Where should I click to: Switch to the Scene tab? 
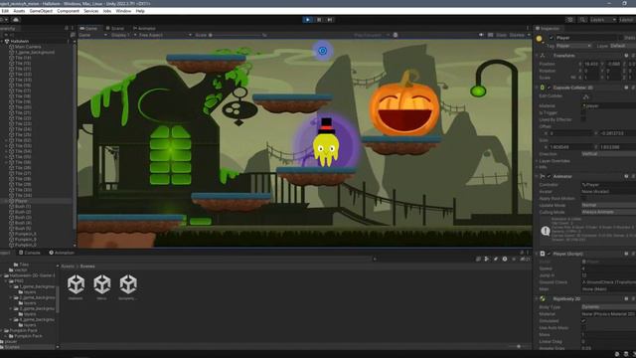click(115, 29)
